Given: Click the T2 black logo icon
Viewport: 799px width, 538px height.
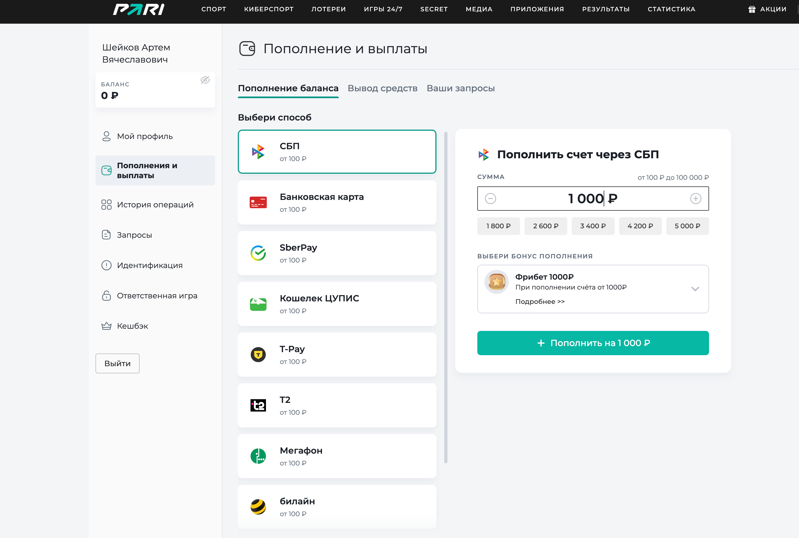Looking at the screenshot, I should (258, 405).
